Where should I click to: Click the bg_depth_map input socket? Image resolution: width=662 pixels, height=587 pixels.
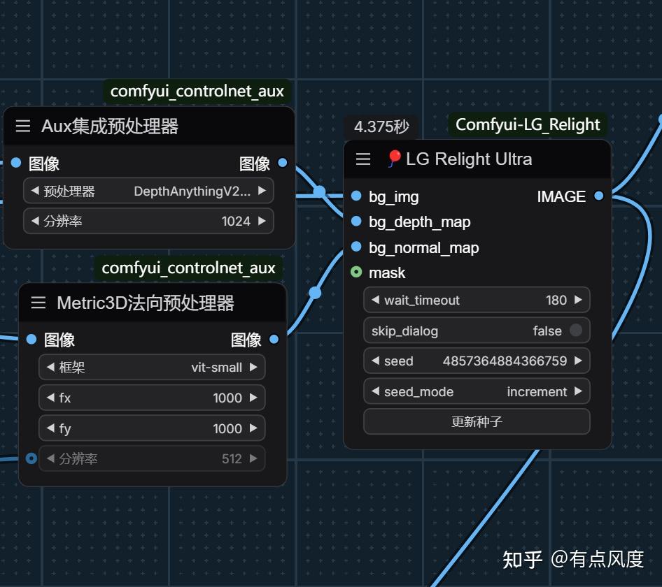(x=357, y=222)
